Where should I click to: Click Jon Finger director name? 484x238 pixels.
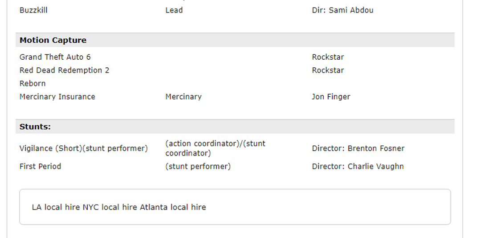click(331, 97)
